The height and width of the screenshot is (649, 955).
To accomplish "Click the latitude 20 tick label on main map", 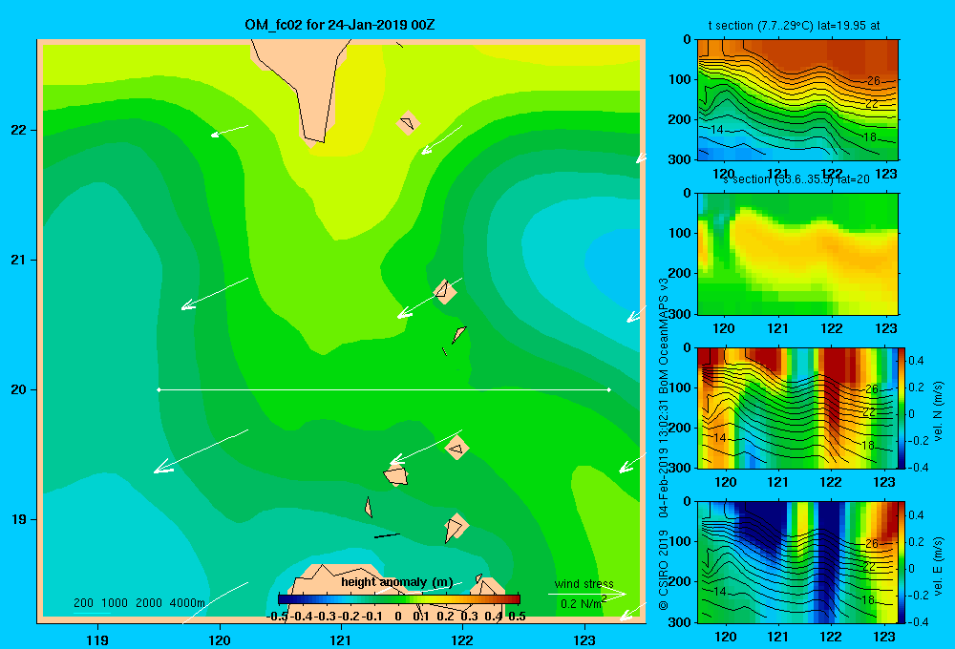I will click(18, 389).
